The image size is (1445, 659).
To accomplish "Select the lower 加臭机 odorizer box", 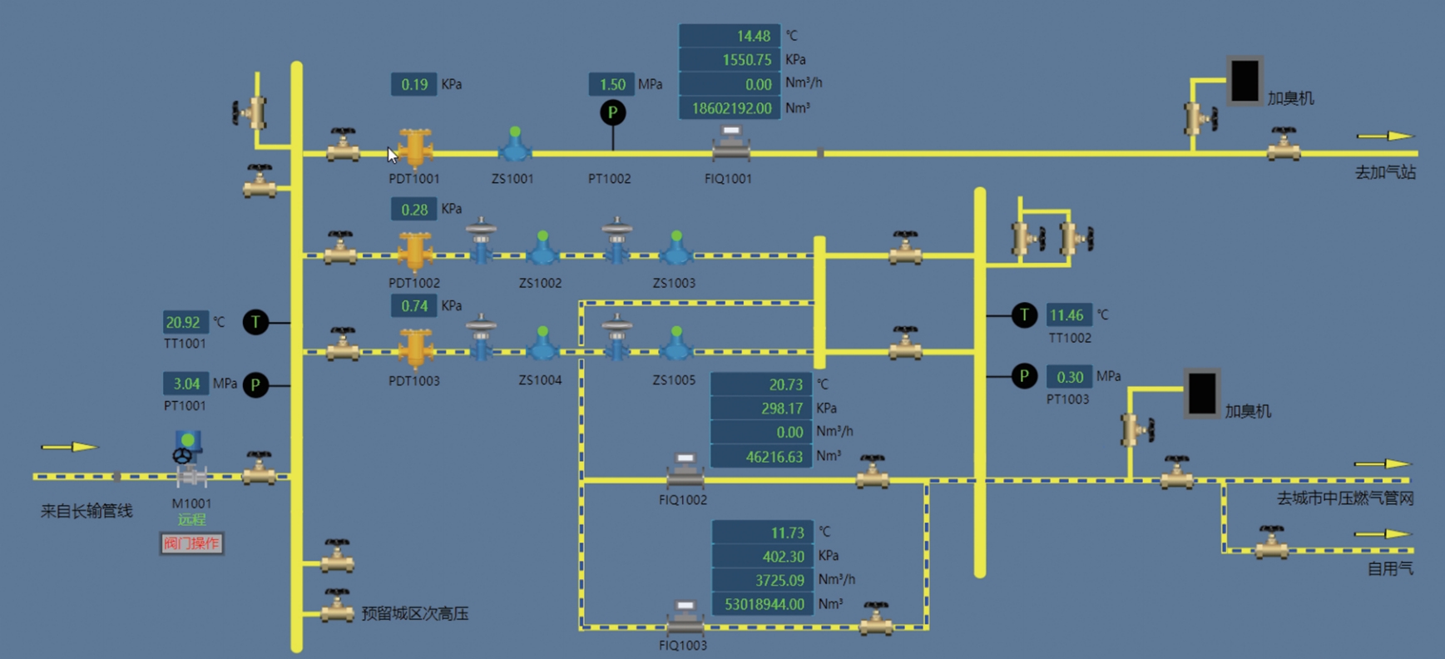I will pos(1201,393).
